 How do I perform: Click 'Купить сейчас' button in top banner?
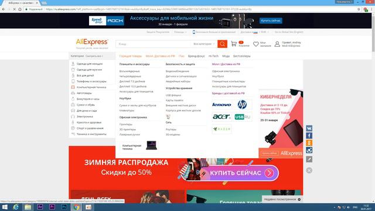coord(271,21)
